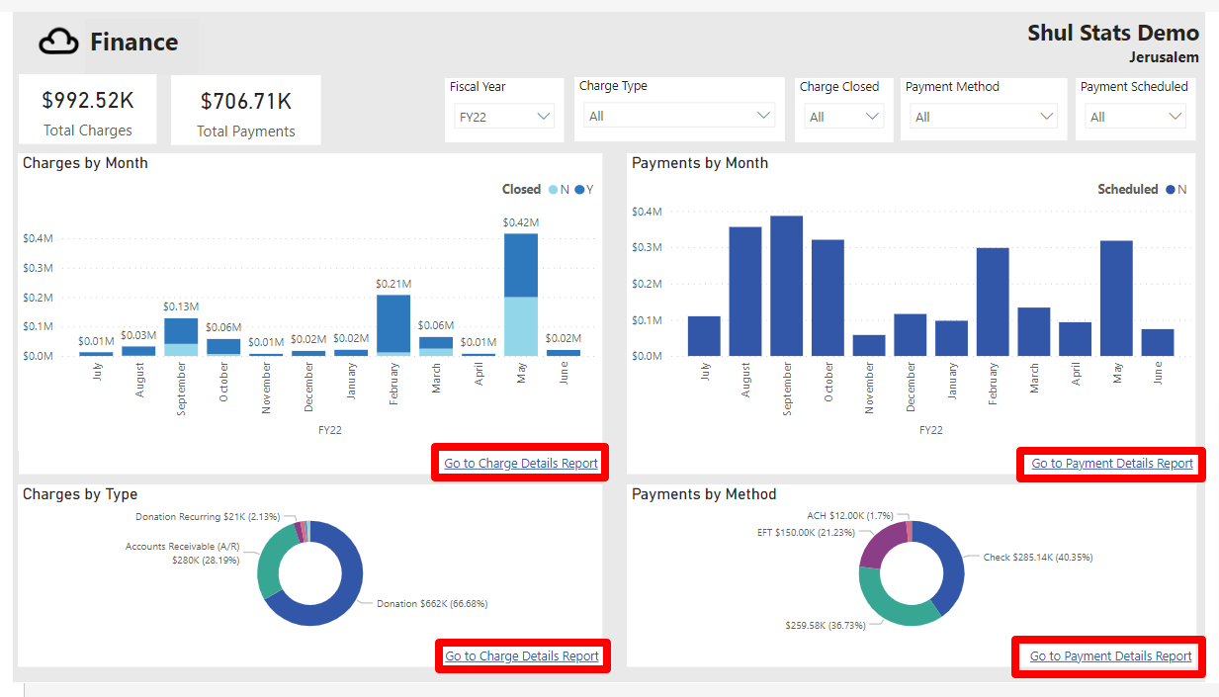Click the Total Charges KPI card
1219x697 pixels.
pyautogui.click(x=87, y=109)
